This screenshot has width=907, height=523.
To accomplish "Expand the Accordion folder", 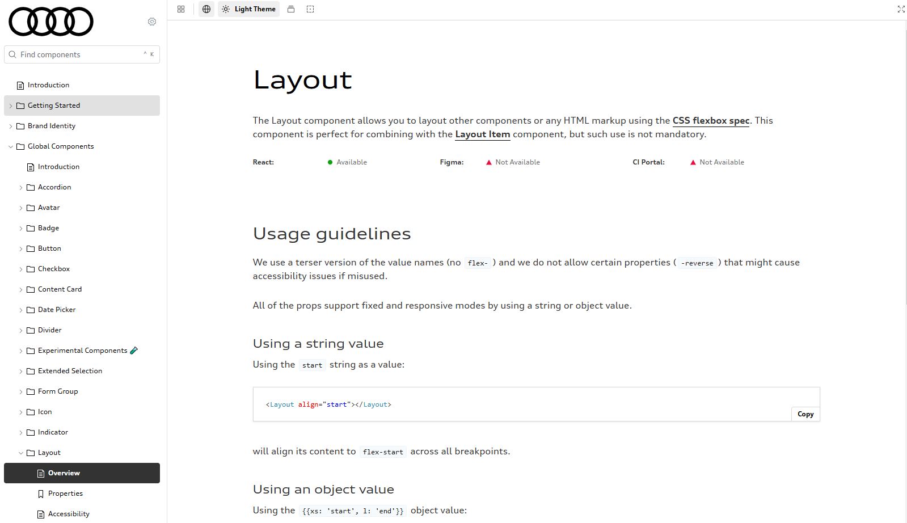I will click(x=54, y=187).
